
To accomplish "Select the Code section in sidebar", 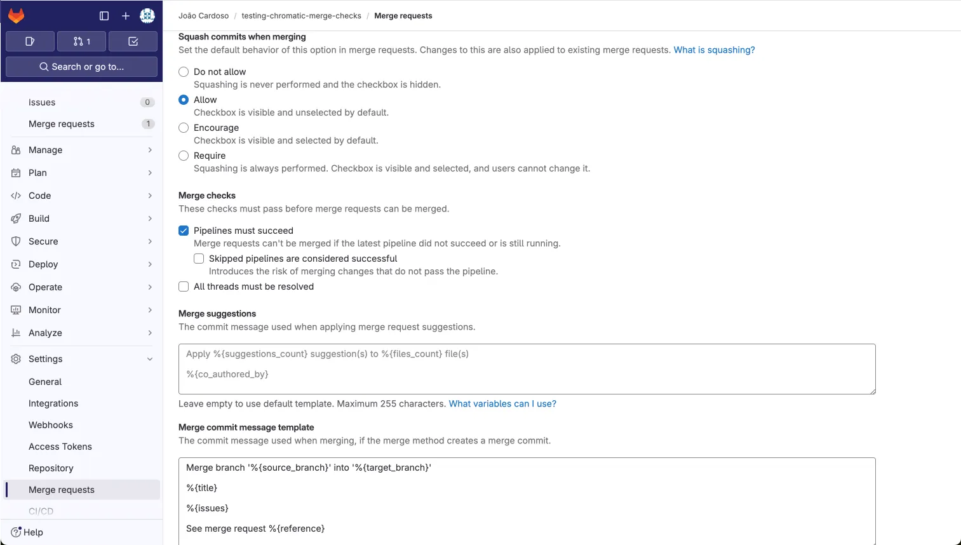I will point(40,196).
